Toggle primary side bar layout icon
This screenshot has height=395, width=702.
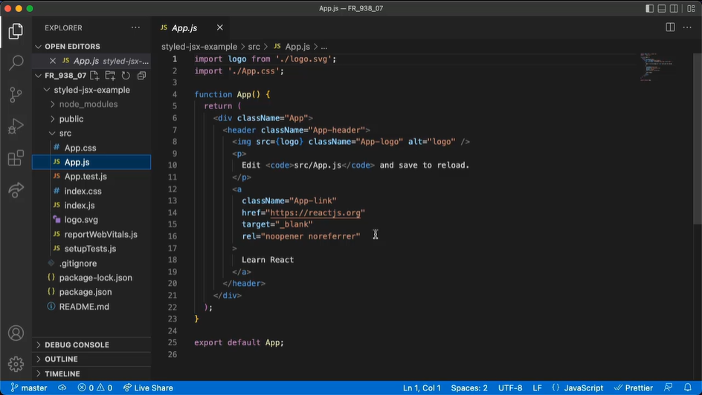click(650, 8)
